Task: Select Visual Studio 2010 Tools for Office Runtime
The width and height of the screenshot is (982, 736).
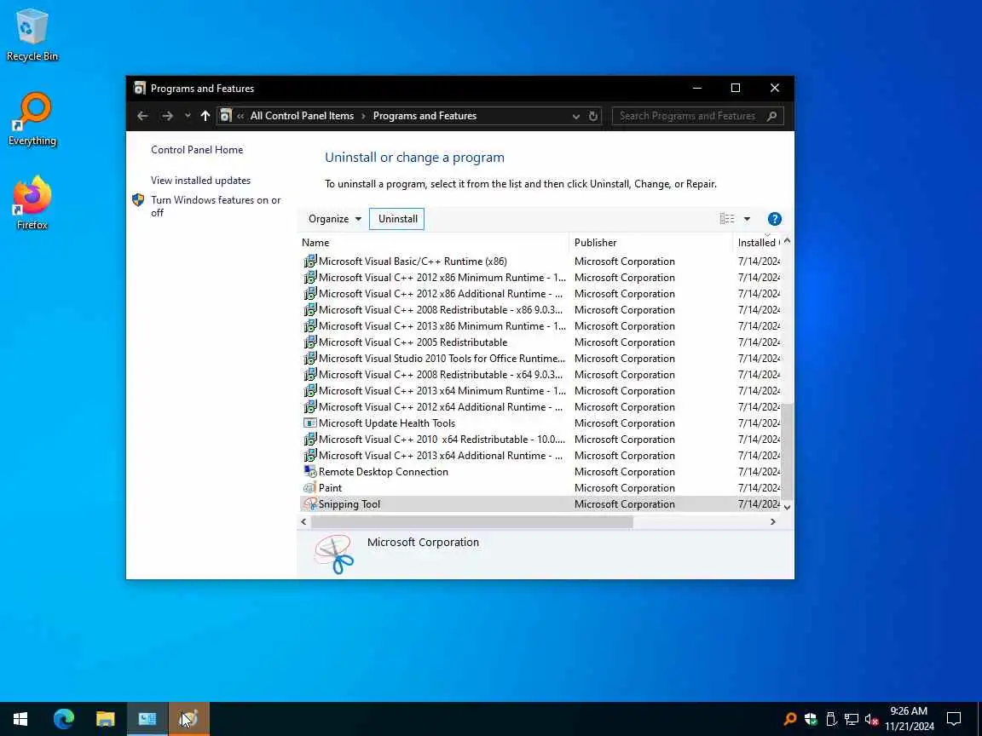Action: 540,358
